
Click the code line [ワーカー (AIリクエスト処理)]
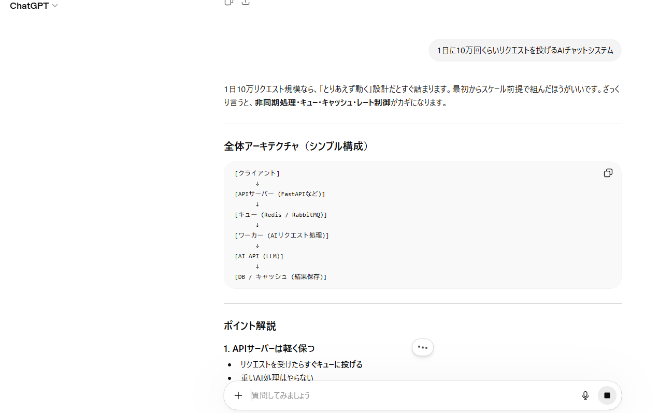282,235
